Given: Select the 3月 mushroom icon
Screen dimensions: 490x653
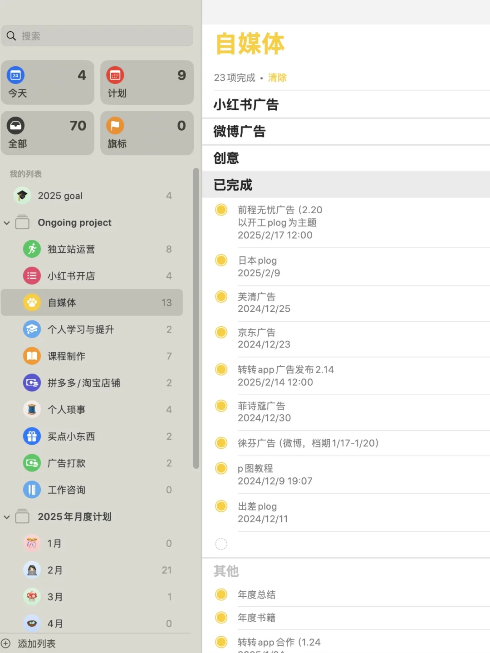Looking at the screenshot, I should (x=32, y=597).
